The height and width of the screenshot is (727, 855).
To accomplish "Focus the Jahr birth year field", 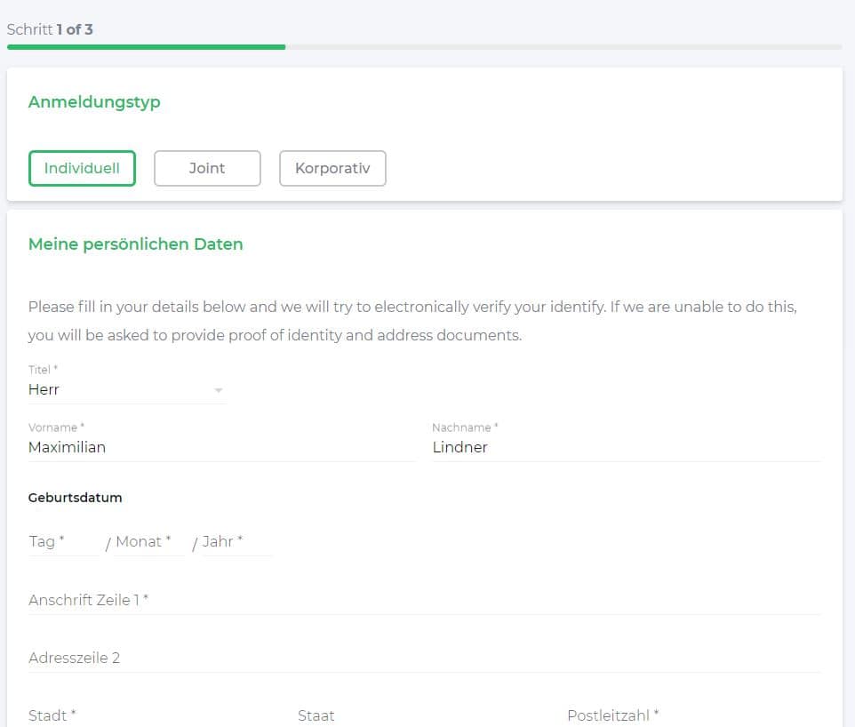I will coord(236,542).
